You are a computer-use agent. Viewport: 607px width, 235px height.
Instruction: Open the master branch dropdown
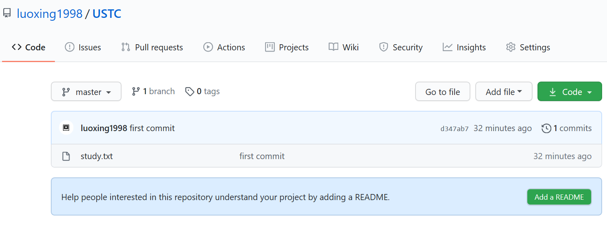point(86,92)
